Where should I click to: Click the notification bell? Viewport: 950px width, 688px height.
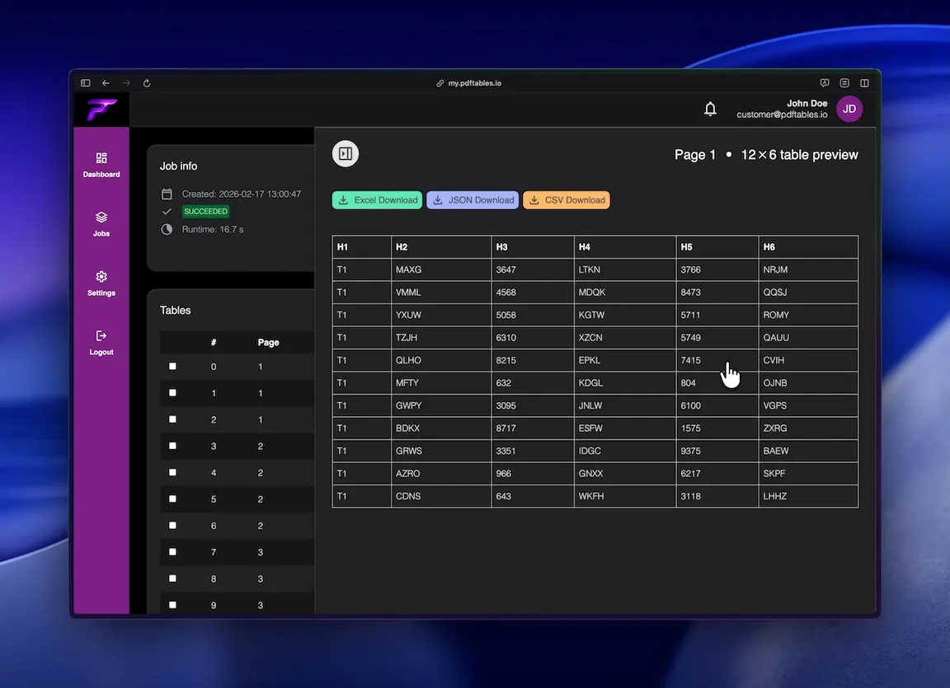click(x=710, y=108)
